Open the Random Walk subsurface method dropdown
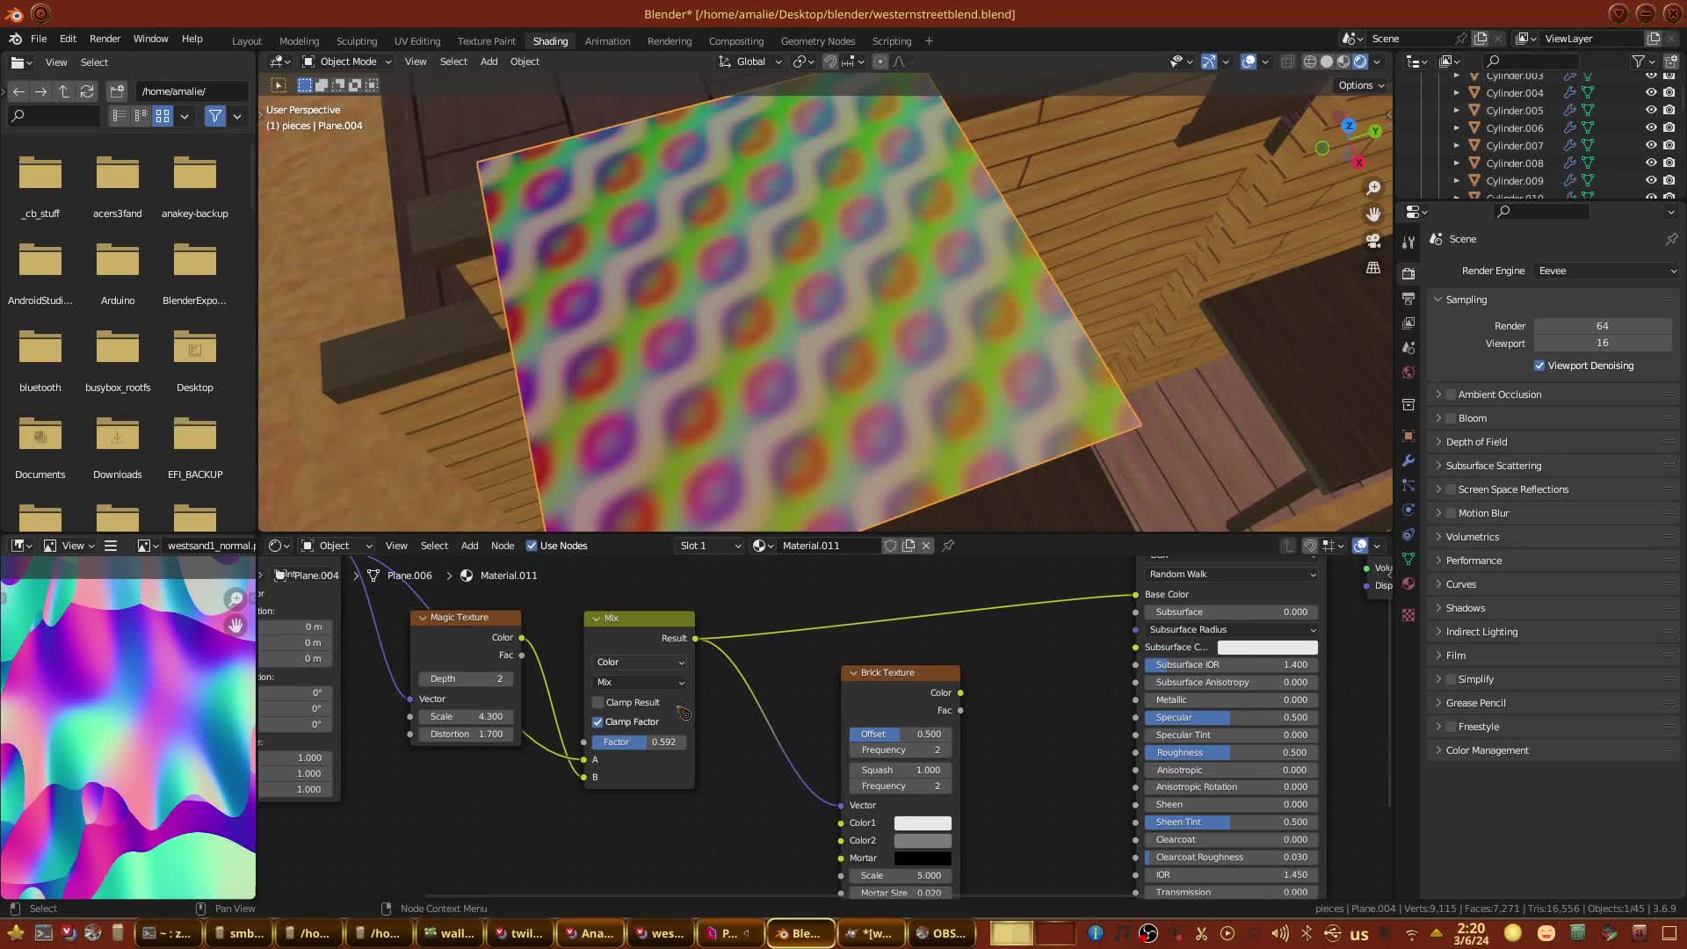This screenshot has width=1687, height=949. click(1231, 574)
